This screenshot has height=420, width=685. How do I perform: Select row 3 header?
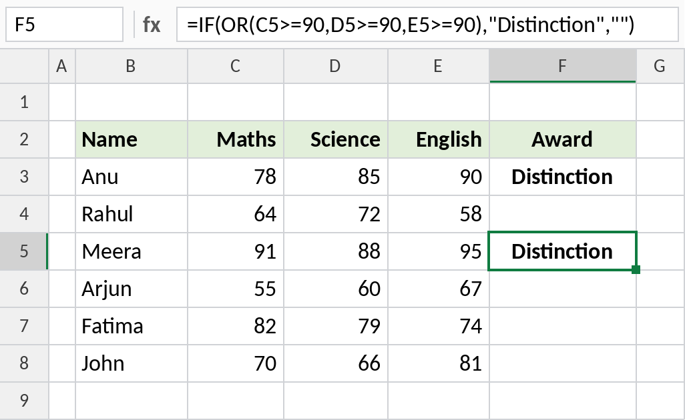(24, 177)
